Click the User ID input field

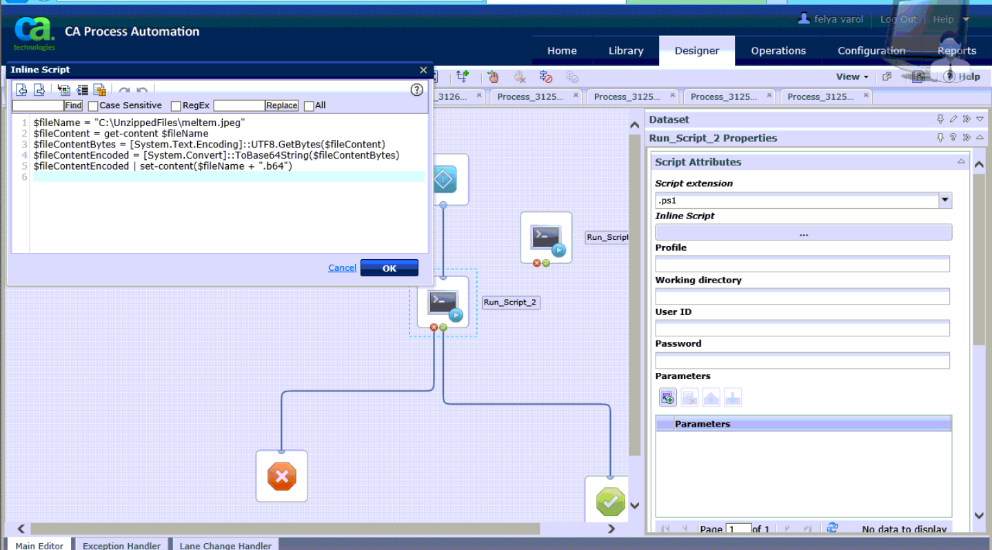tap(802, 328)
